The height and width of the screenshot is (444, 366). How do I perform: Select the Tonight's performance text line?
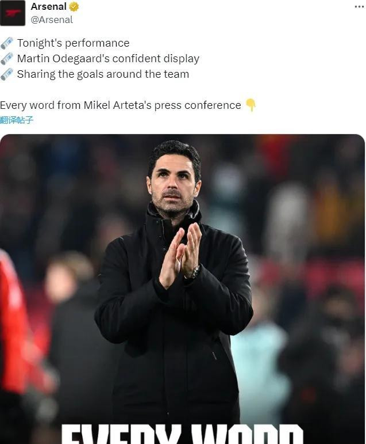pyautogui.click(x=73, y=43)
